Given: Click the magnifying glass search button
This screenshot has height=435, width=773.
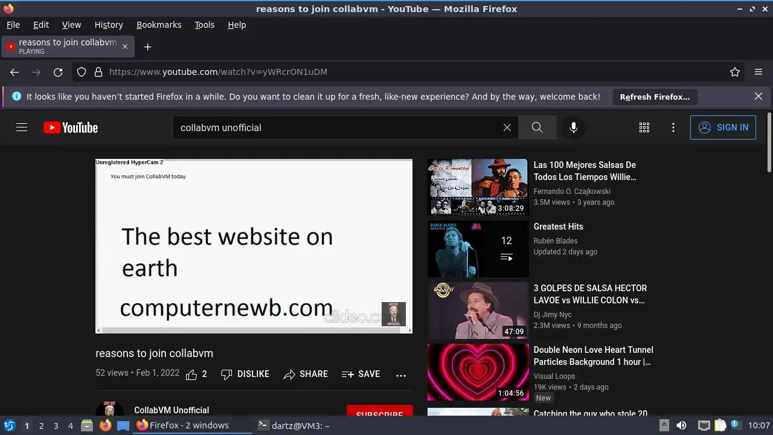Looking at the screenshot, I should pyautogui.click(x=537, y=127).
